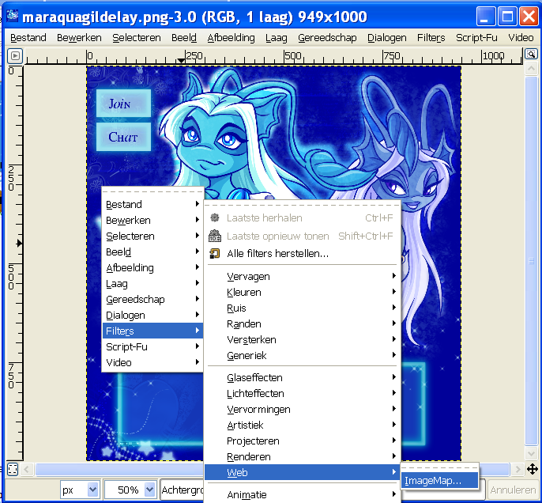This screenshot has height=503, width=542.
Task: Expand Dialogen in the context menu
Action: pos(152,315)
